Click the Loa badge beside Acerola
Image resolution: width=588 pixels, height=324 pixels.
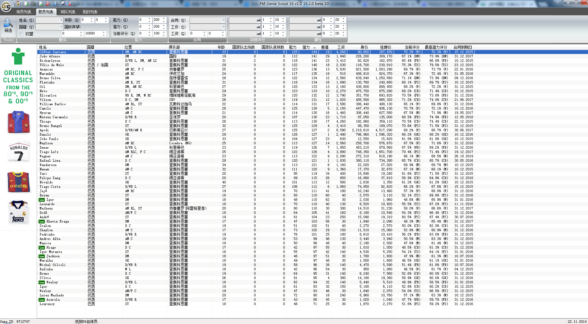point(42,300)
